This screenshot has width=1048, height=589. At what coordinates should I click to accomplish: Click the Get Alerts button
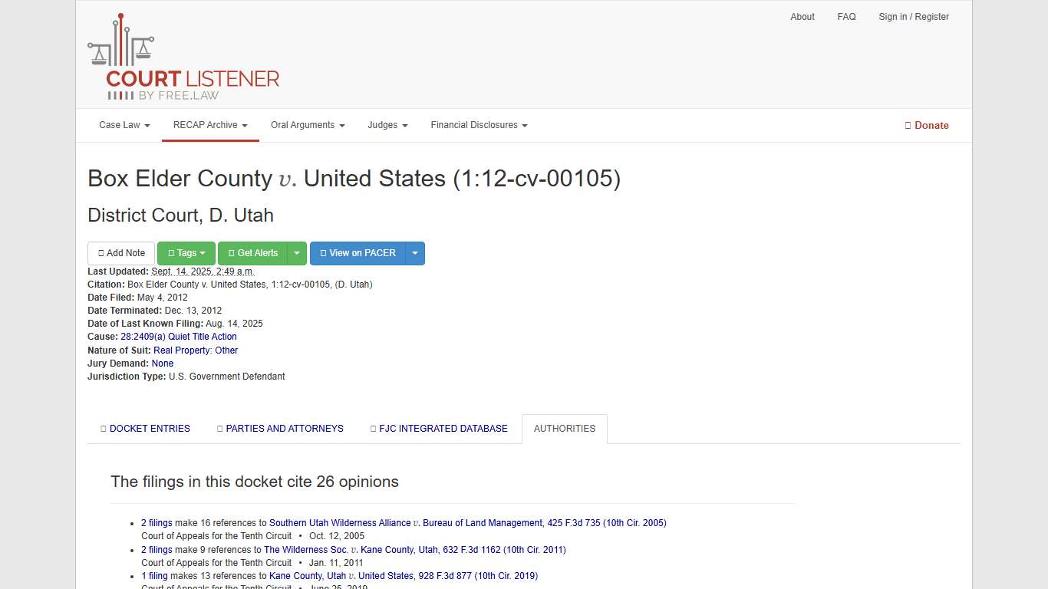pos(252,253)
